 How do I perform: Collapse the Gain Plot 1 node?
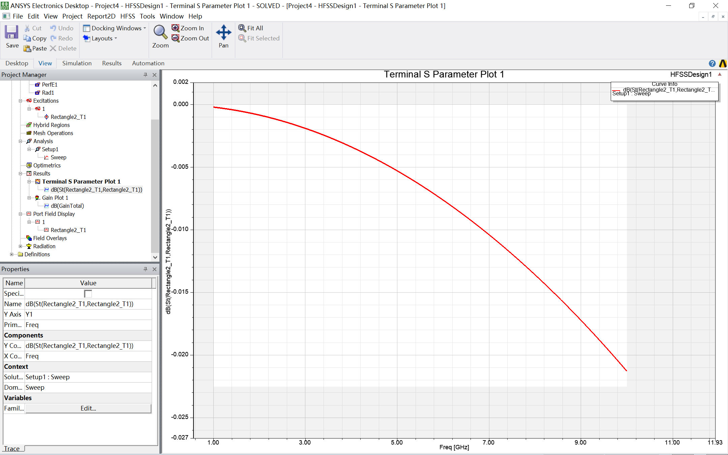click(29, 198)
